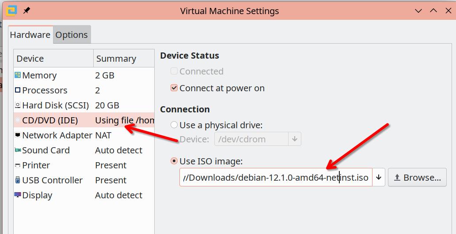Select the Sound Card icon
The width and height of the screenshot is (456, 234).
tap(18, 150)
